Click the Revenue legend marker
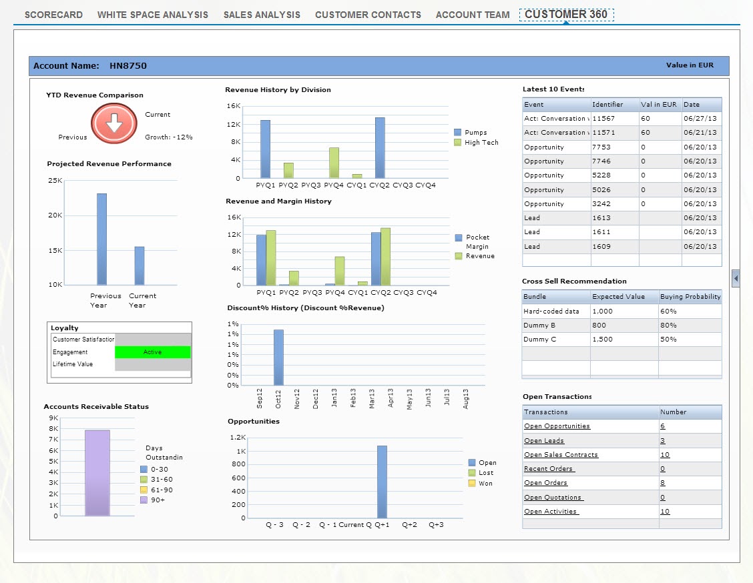This screenshot has height=583, width=753. [x=458, y=255]
